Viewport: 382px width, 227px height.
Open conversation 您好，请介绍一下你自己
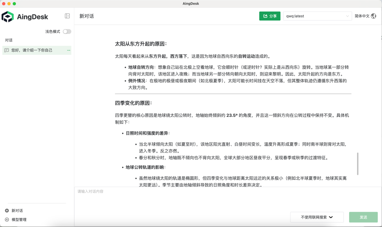pos(37,50)
